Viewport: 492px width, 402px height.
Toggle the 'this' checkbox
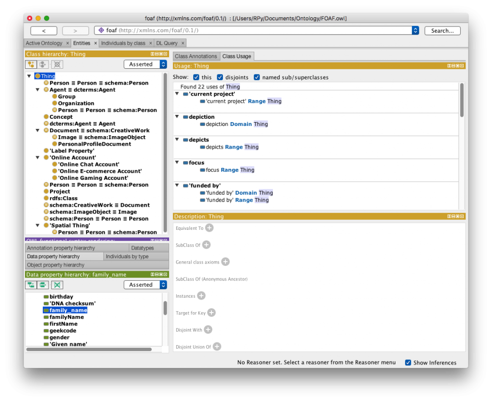pos(196,77)
